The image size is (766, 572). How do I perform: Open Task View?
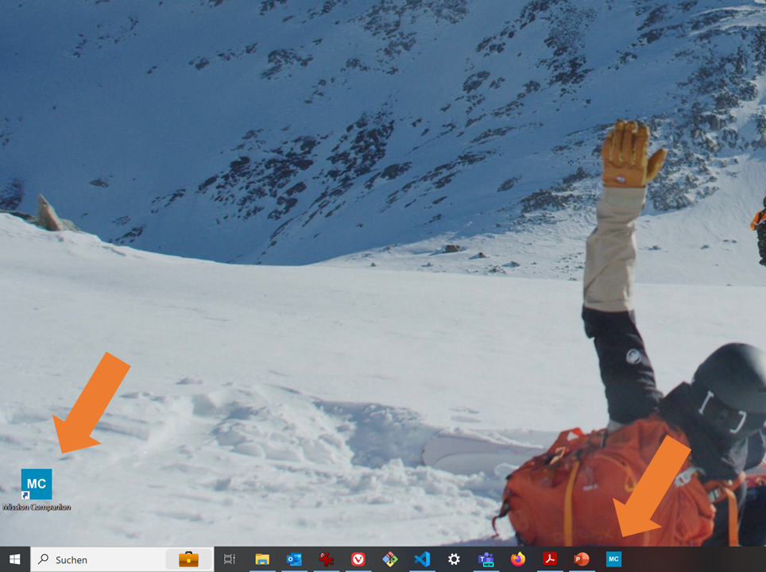(229, 560)
